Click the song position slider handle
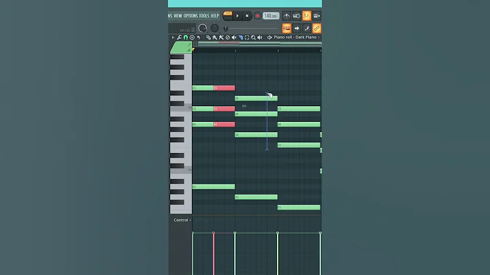Image resolution: width=490 pixels, height=275 pixels. point(226,29)
